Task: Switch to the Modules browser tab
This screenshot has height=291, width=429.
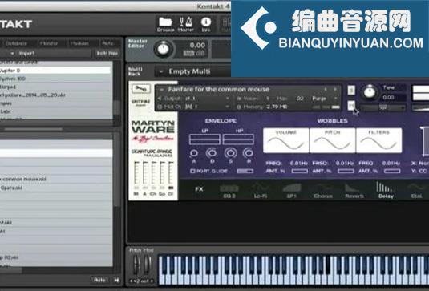Action: 79,43
